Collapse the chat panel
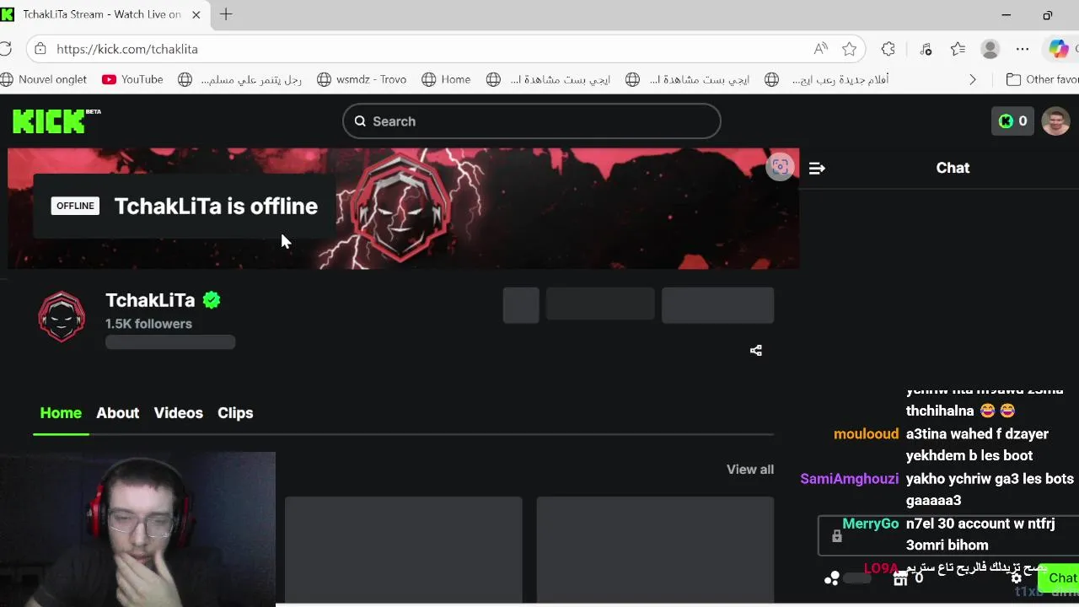The height and width of the screenshot is (607, 1079). point(816,168)
